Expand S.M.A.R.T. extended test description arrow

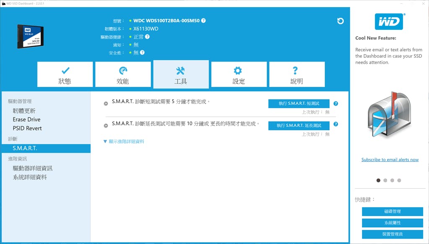click(x=106, y=125)
